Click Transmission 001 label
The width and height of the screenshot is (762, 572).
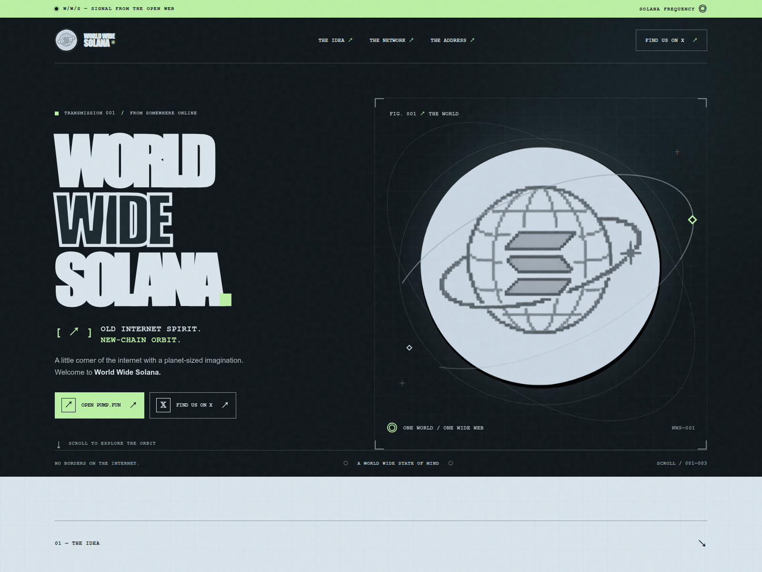[90, 113]
